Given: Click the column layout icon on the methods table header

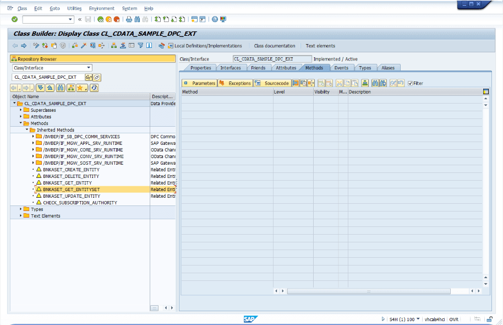Looking at the screenshot, I should pyautogui.click(x=486, y=92).
